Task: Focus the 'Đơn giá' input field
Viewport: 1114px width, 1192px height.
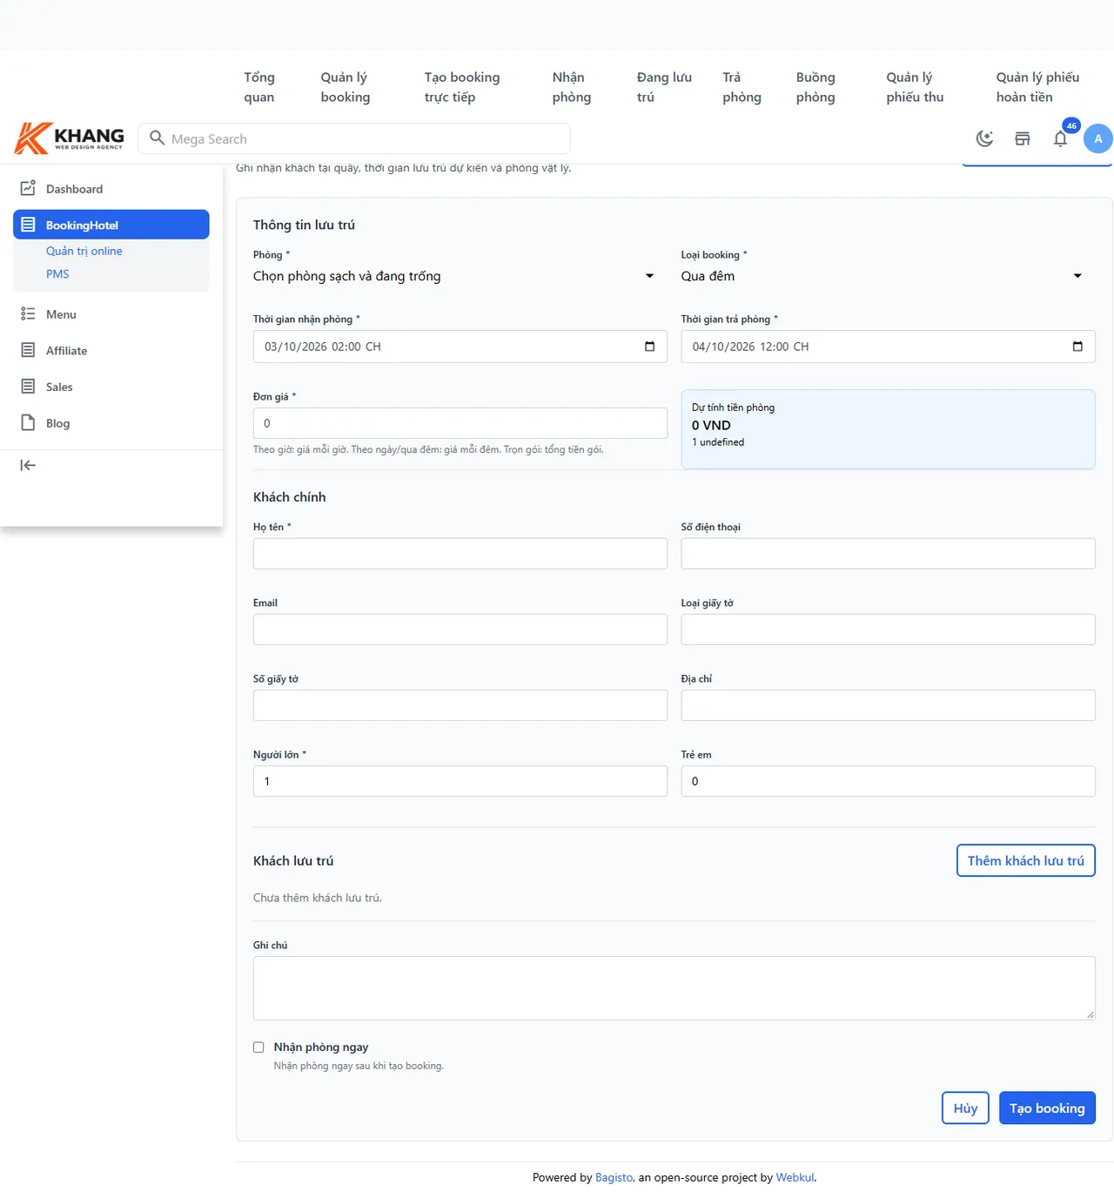Action: (x=460, y=423)
